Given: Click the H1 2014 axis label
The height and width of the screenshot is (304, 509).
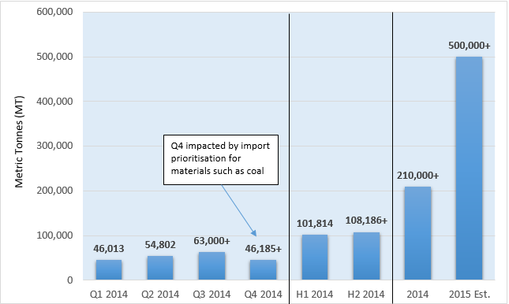Looking at the screenshot, I should [315, 295].
